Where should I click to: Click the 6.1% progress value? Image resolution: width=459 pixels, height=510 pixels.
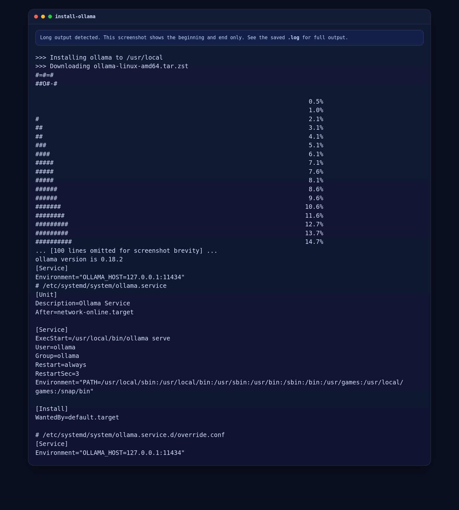click(316, 154)
